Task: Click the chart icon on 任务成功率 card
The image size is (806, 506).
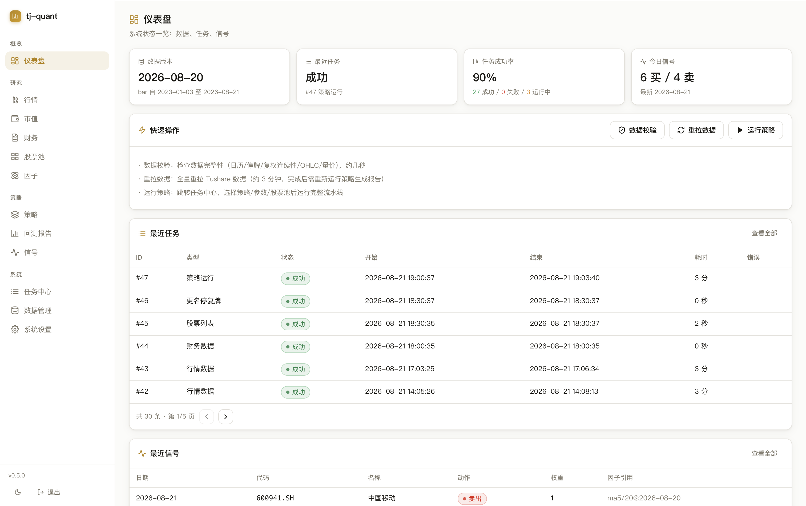Action: click(476, 62)
